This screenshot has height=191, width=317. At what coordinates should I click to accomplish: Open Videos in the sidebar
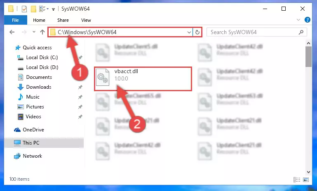pyautogui.click(x=33, y=117)
